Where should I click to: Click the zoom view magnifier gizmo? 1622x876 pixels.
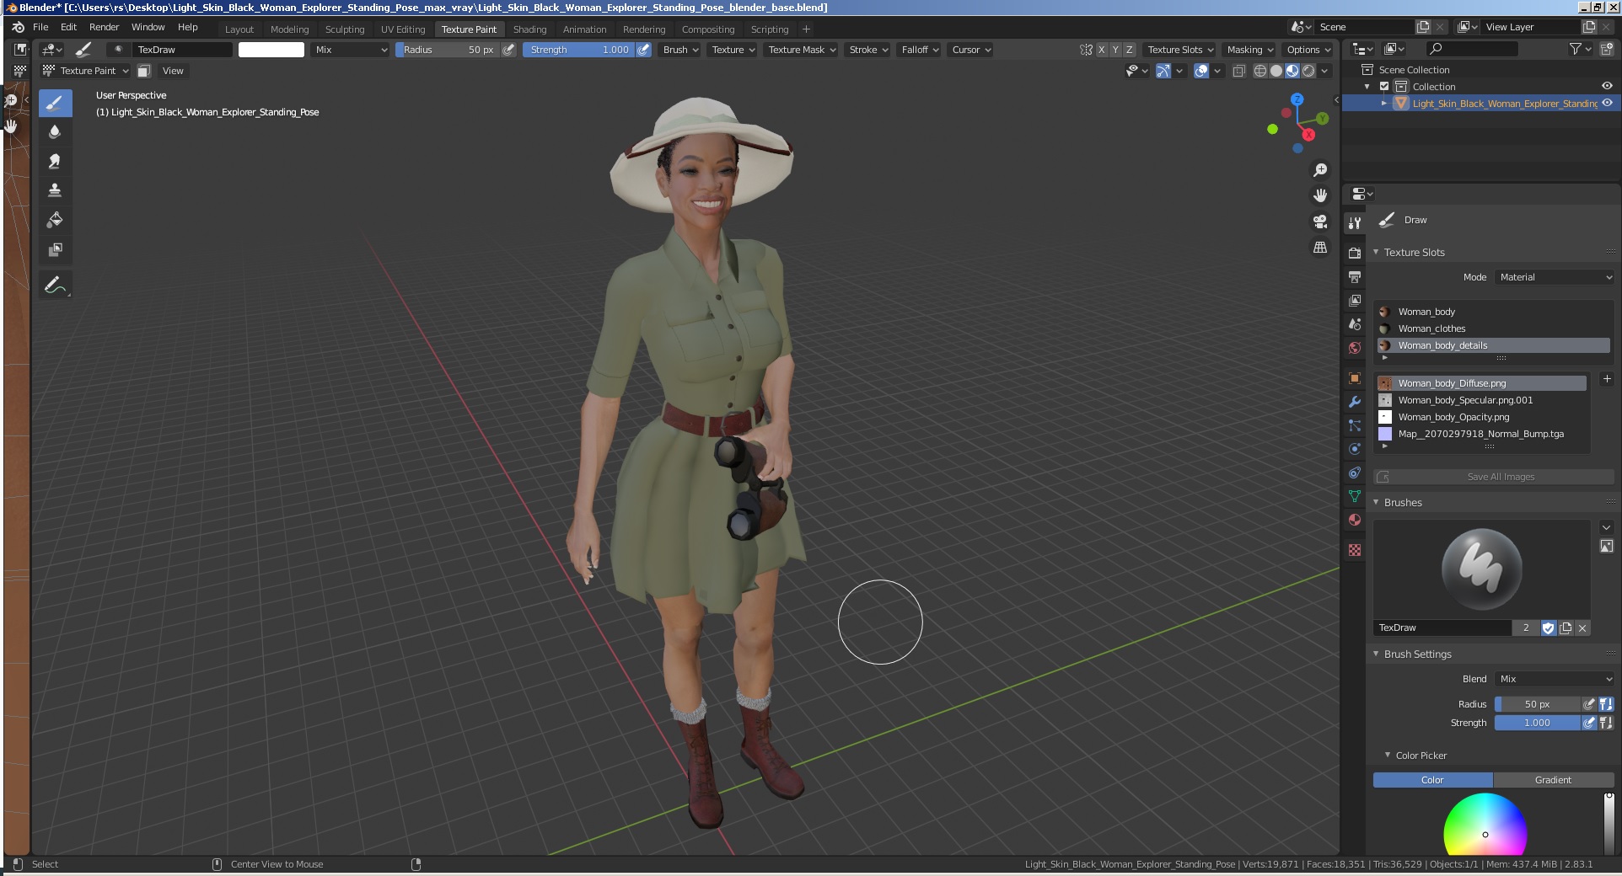point(1320,170)
